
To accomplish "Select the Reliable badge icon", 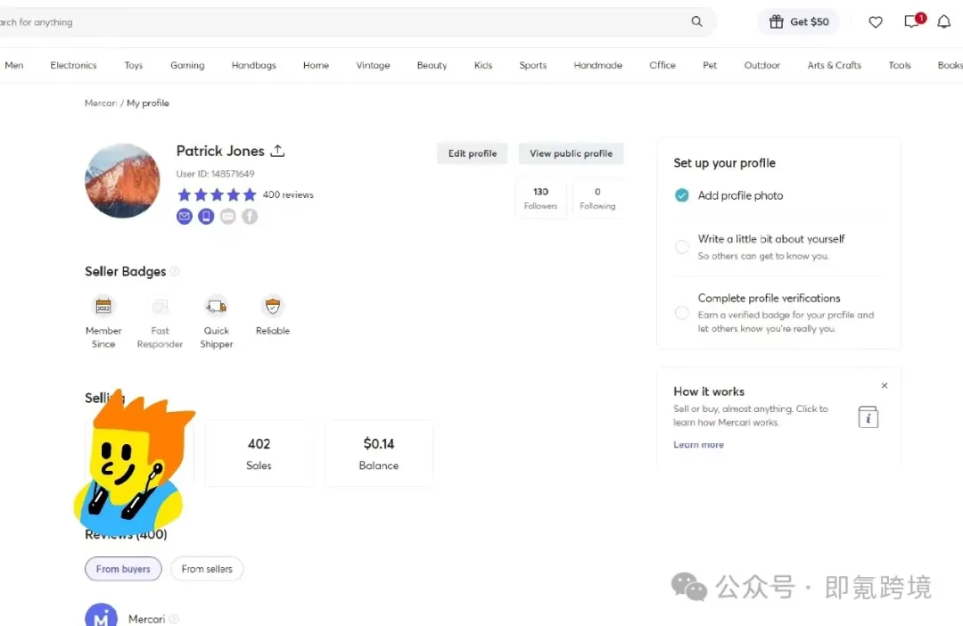I will click(273, 306).
